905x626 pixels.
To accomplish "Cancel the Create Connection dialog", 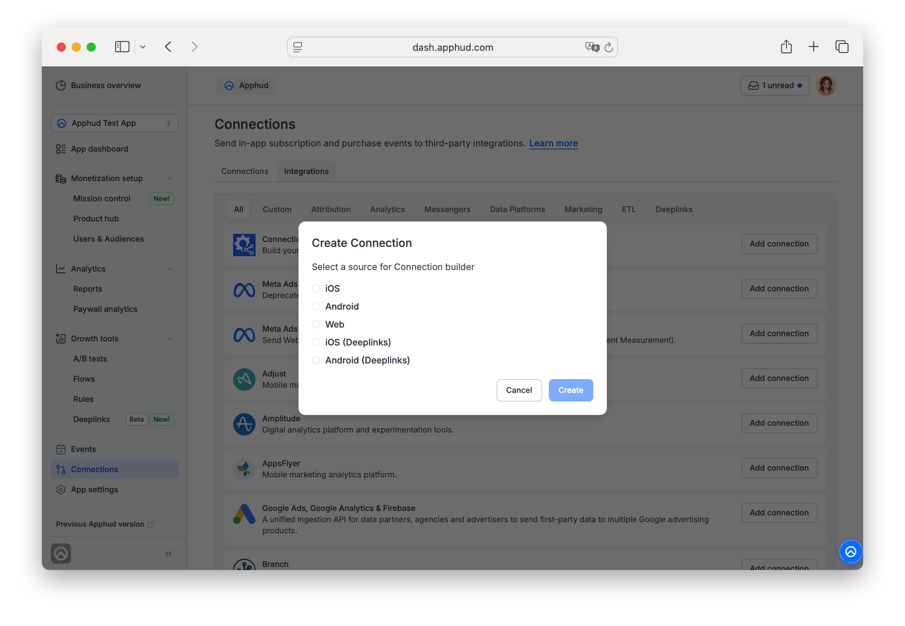I will tap(519, 390).
